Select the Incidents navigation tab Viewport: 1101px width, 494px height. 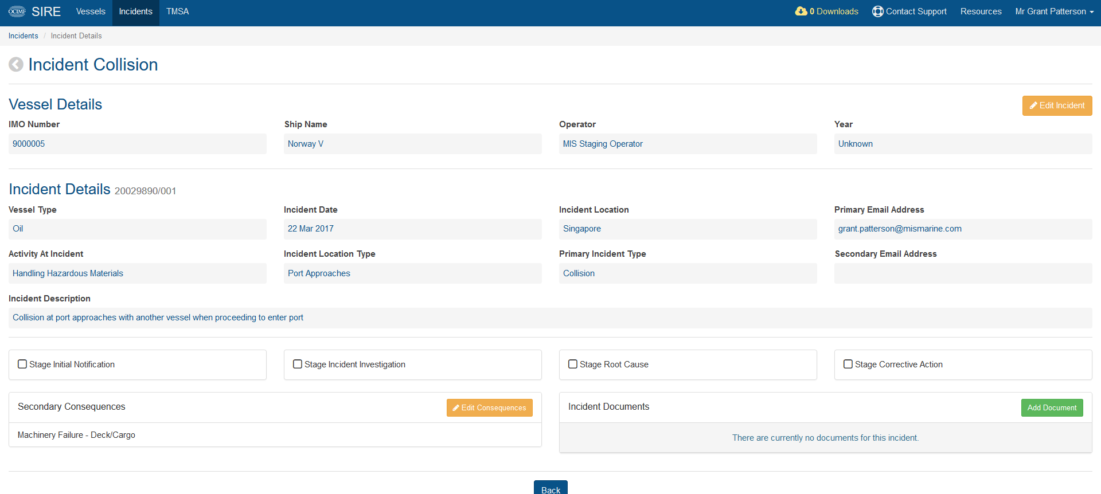tap(136, 11)
